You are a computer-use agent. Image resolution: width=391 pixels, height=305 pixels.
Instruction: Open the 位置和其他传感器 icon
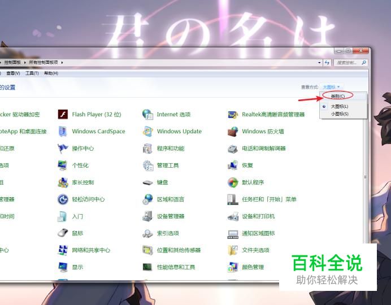pos(147,250)
